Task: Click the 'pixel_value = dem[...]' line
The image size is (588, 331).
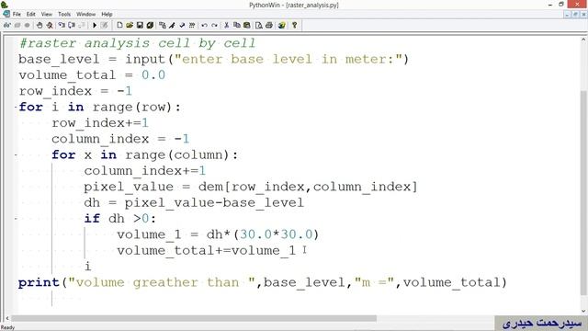Action: tap(251, 187)
